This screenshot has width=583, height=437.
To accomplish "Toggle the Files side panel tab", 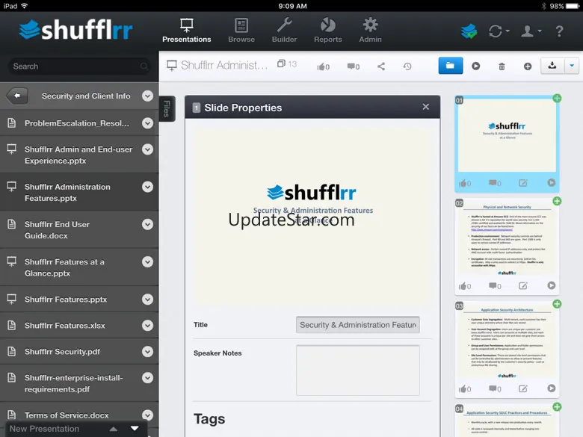I will click(167, 108).
